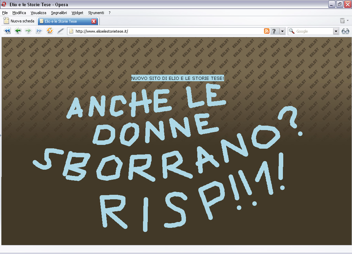Viewport: 352px width, 254px height.
Task: Open the File menu
Action: pyautogui.click(x=5, y=13)
